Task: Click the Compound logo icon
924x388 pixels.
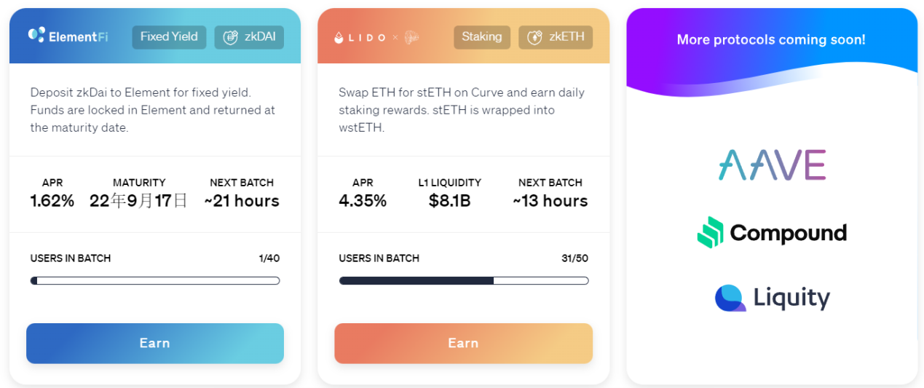Action: coord(710,233)
